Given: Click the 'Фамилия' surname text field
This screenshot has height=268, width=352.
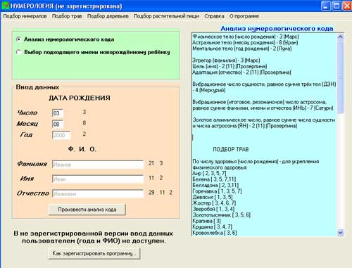Looking at the screenshot, I should click(98, 165).
